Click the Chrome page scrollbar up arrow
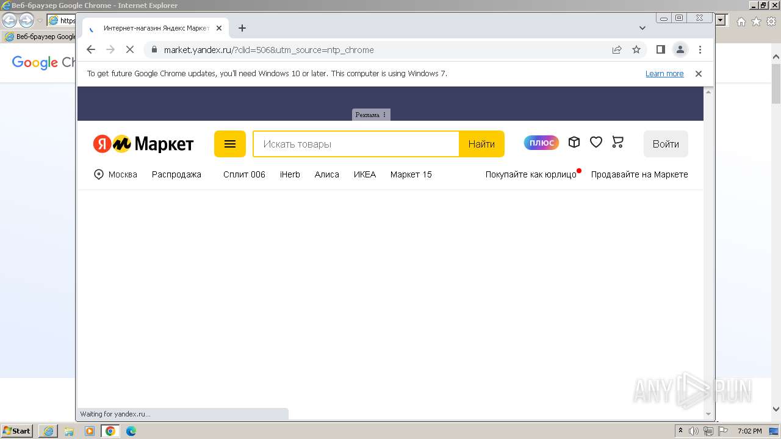The width and height of the screenshot is (781, 439). pos(708,91)
